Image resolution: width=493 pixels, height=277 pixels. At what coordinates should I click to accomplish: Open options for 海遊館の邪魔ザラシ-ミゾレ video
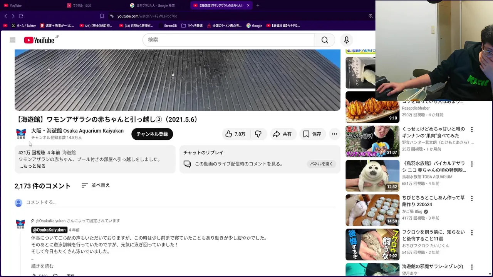[472, 267]
